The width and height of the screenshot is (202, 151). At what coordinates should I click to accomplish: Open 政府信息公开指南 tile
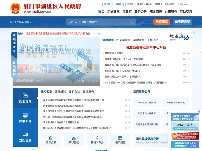[147, 103]
